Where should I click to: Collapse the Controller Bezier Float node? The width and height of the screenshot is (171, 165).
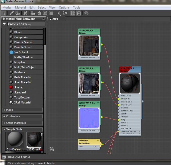pos(98,140)
